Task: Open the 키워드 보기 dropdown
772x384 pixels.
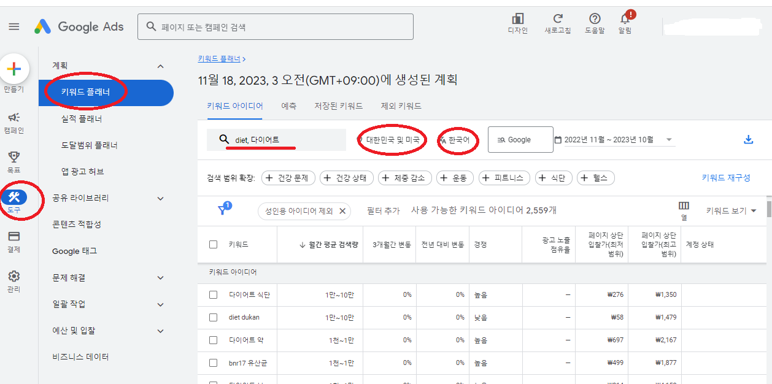Action: point(731,210)
